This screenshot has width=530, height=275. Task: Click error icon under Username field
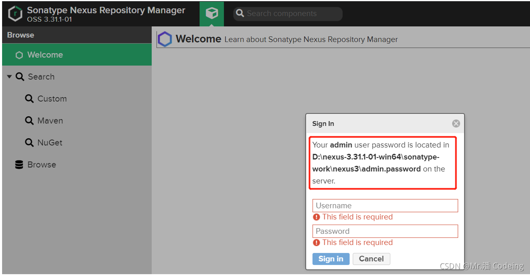[x=316, y=217]
